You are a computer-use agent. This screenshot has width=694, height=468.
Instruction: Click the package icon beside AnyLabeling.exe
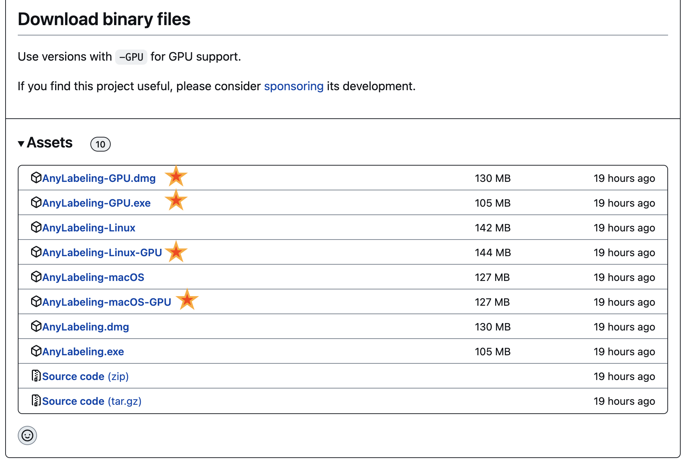(x=36, y=351)
